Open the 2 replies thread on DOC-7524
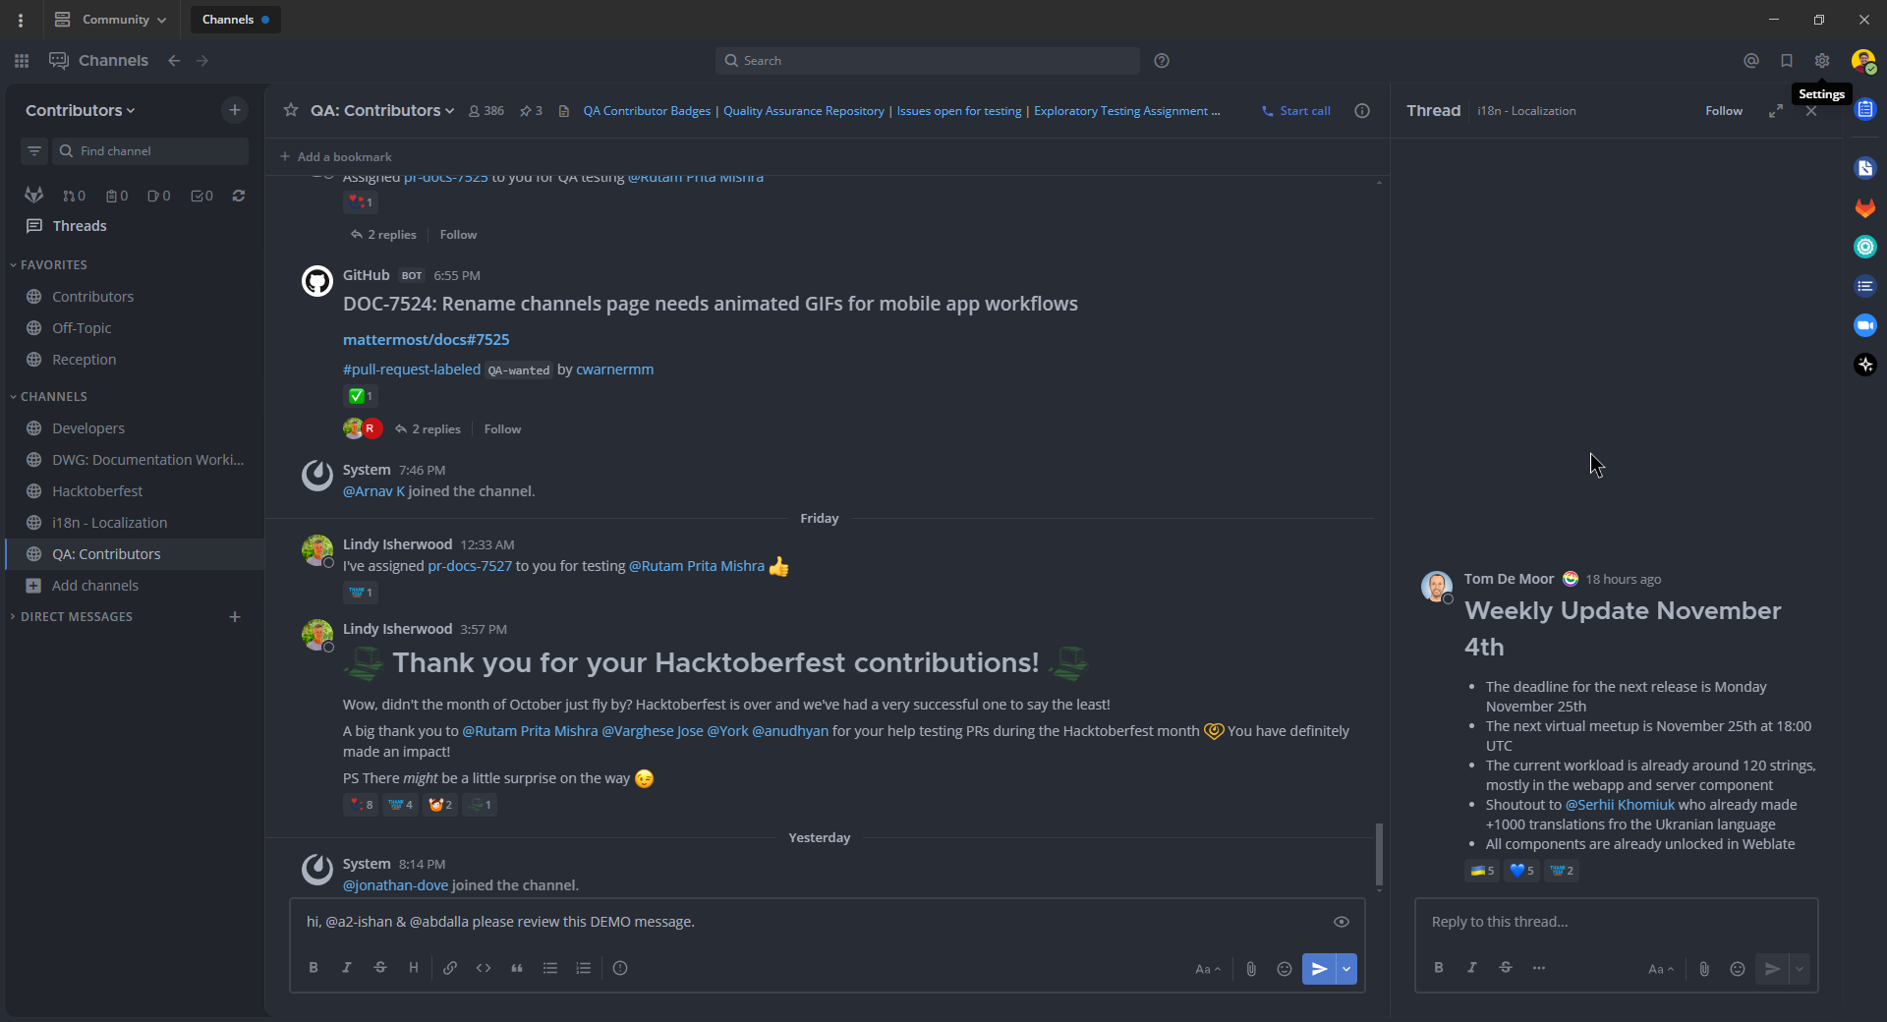1887x1022 pixels. click(436, 428)
